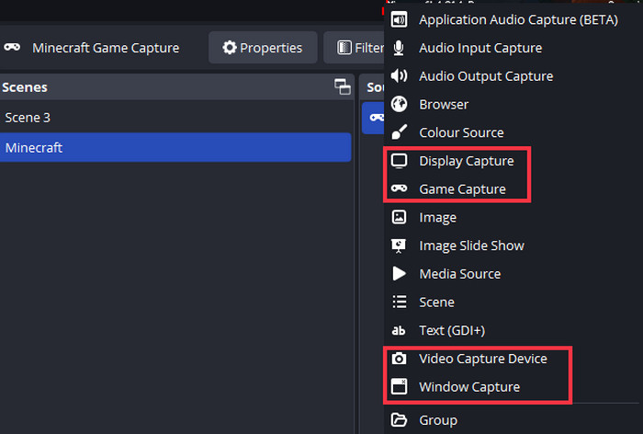
Task: Click the camera icon for Video Capture Device
Action: tap(400, 359)
